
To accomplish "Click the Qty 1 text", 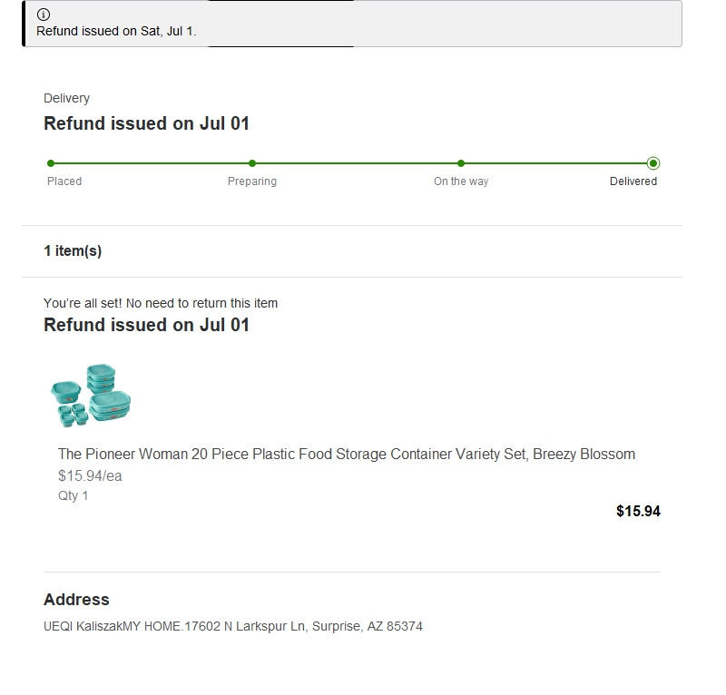I will tap(74, 495).
